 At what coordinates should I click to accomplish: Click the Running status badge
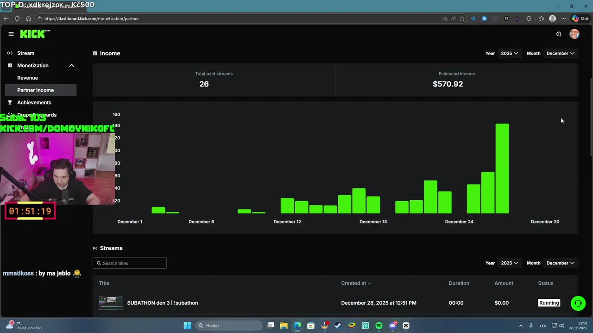(549, 303)
